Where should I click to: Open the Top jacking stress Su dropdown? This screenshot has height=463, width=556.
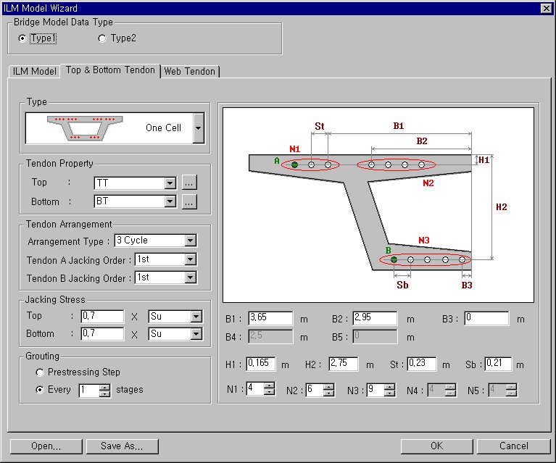point(196,316)
